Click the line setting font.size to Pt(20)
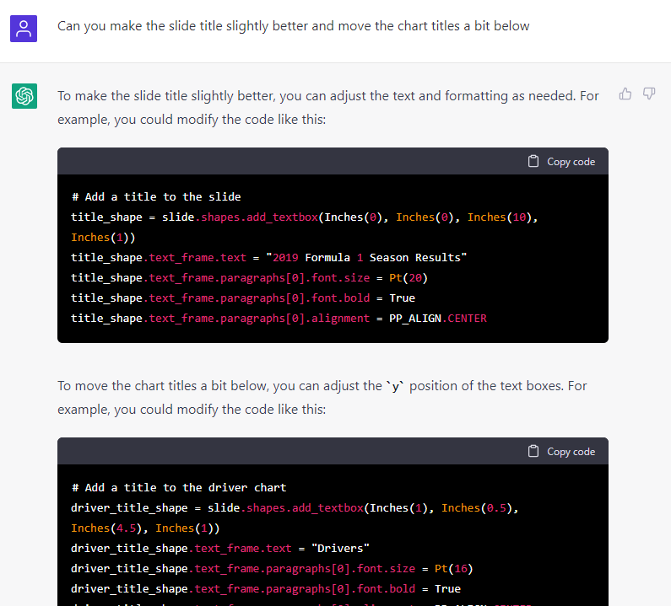Viewport: 671px width, 606px height. [249, 278]
